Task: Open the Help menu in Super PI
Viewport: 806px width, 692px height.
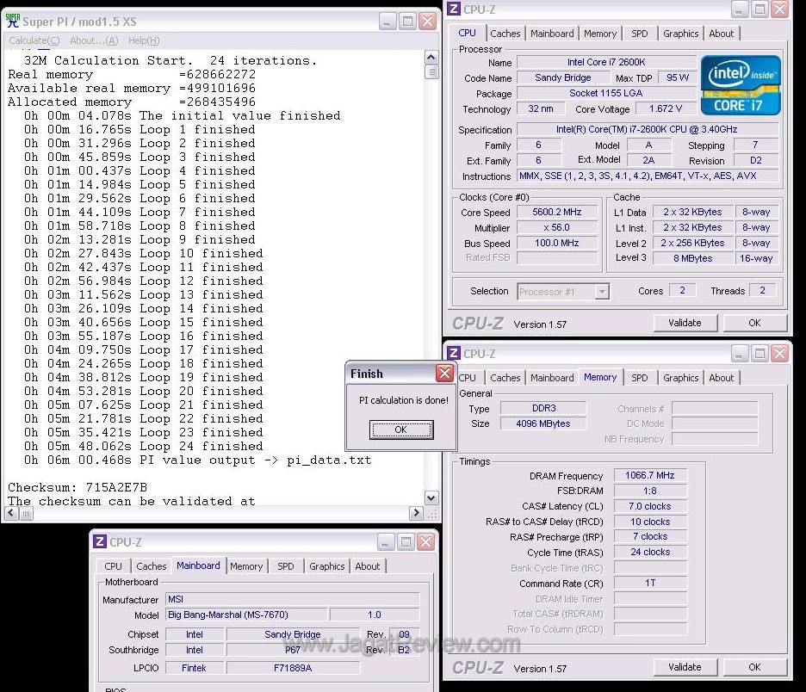Action: [143, 40]
